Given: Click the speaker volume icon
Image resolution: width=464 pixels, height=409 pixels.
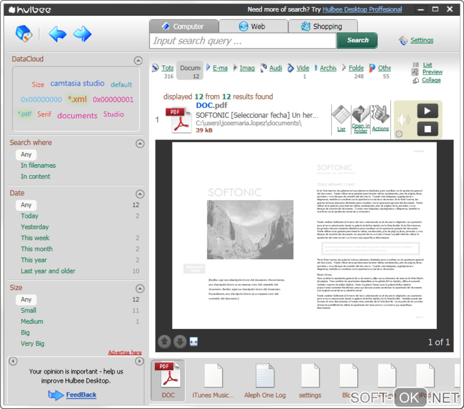Looking at the screenshot, I should pos(403,120).
